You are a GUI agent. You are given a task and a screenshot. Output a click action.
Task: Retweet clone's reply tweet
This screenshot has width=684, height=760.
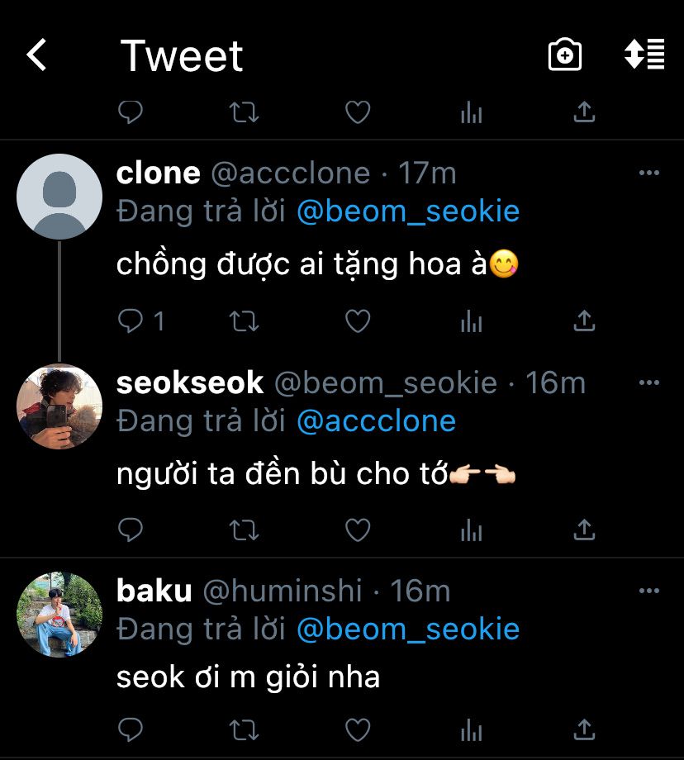pos(244,321)
